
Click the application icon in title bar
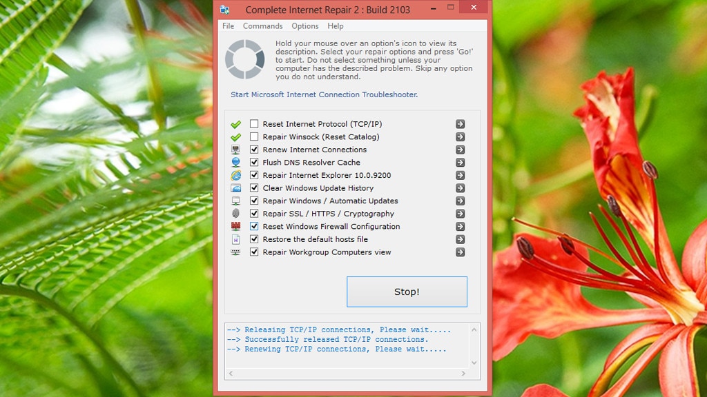pyautogui.click(x=224, y=10)
